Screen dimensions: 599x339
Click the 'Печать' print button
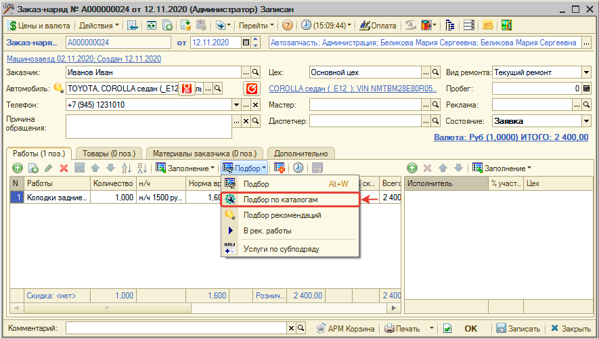click(x=402, y=328)
